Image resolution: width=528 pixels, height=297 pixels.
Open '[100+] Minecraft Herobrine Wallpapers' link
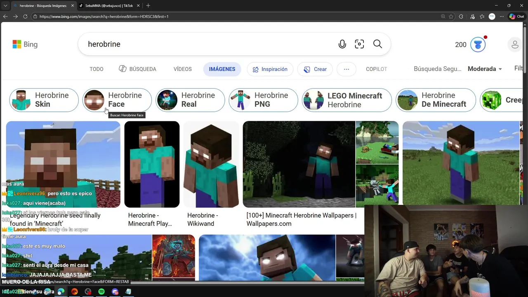pyautogui.click(x=302, y=219)
